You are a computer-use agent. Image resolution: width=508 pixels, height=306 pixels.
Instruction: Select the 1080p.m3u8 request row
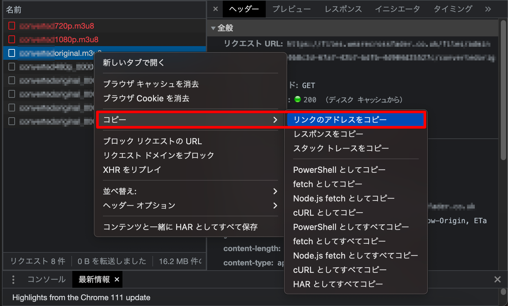(105, 40)
